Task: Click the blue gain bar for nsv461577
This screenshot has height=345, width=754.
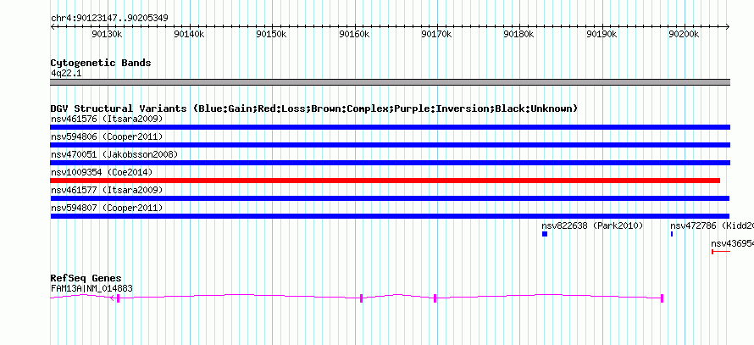Action: click(390, 198)
